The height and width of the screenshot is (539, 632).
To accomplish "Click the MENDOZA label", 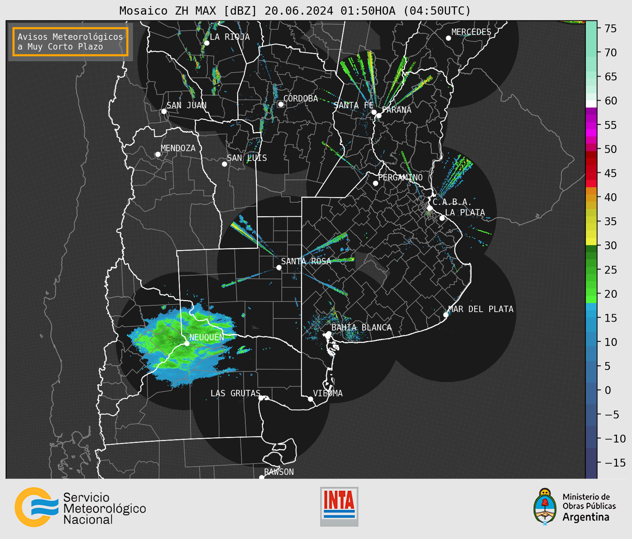I will tap(178, 148).
